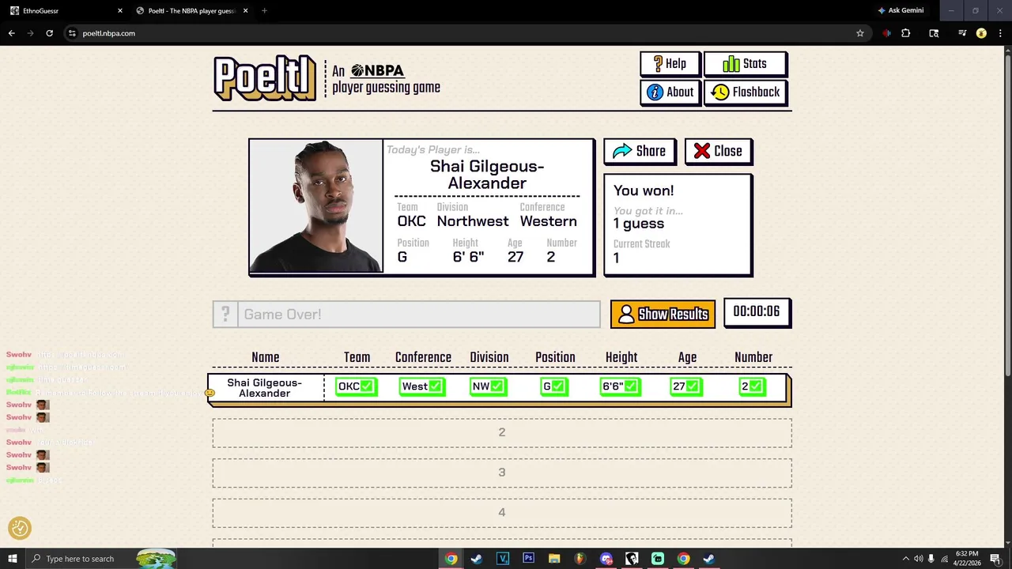
Task: Click the 6'6" height result cell
Action: pyautogui.click(x=621, y=386)
